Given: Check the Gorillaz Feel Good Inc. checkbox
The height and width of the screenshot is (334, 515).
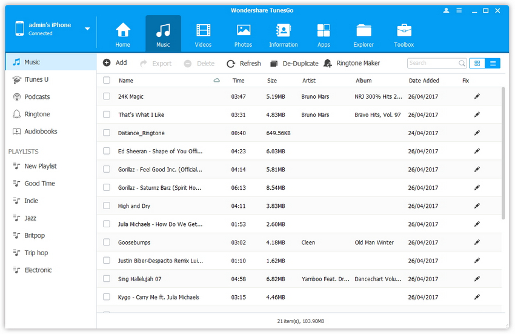Looking at the screenshot, I should (x=107, y=169).
